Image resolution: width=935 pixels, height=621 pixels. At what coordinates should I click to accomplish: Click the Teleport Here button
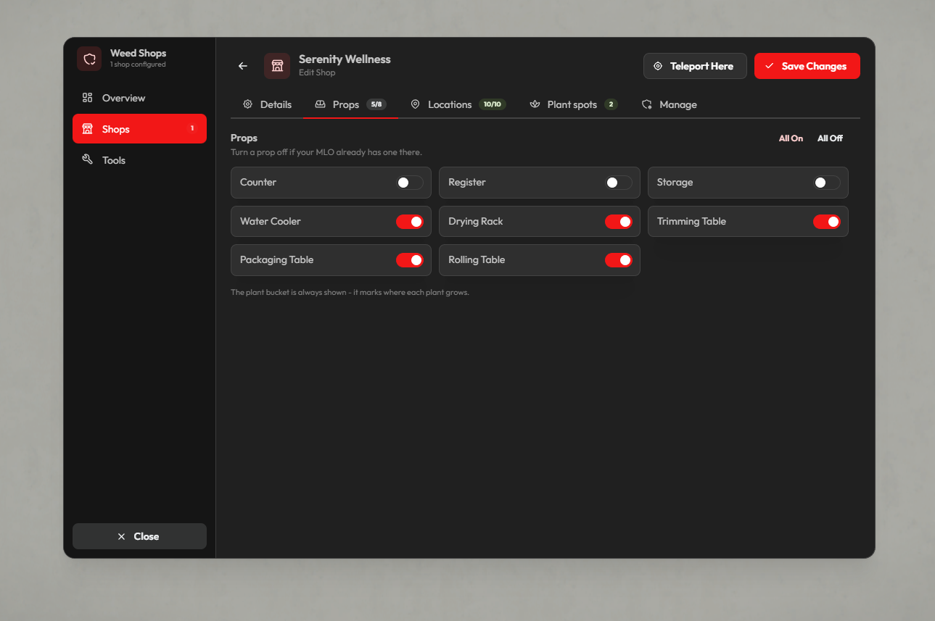pos(695,66)
